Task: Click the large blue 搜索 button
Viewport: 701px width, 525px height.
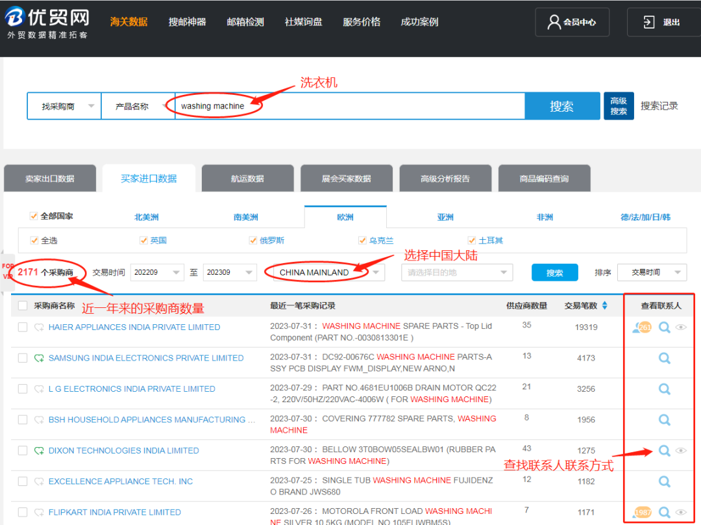Action: [x=561, y=106]
